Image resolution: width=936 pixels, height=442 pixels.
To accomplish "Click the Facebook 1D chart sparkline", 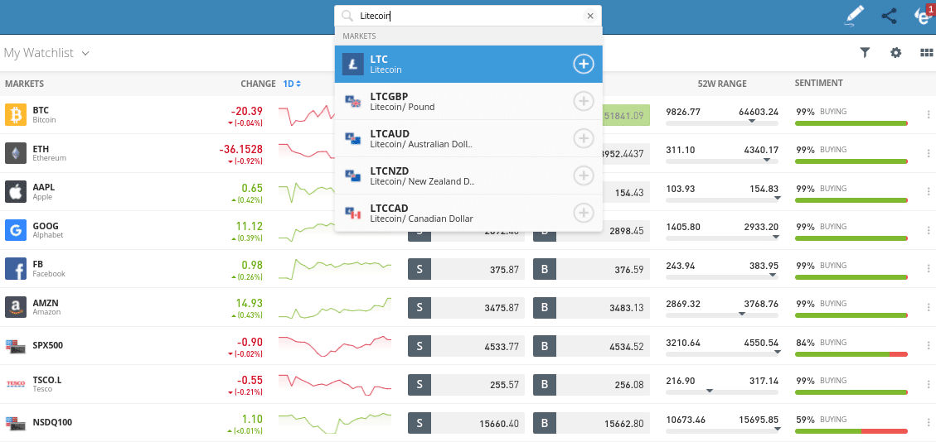I will pyautogui.click(x=336, y=269).
